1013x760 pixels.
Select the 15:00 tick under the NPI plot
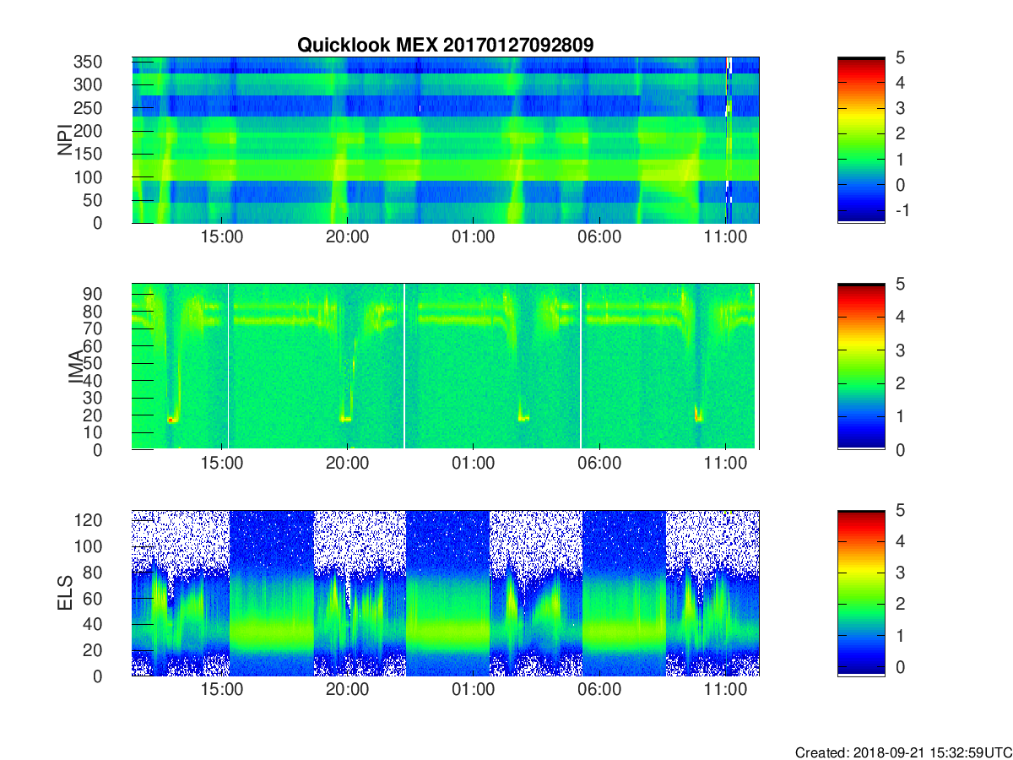222,237
